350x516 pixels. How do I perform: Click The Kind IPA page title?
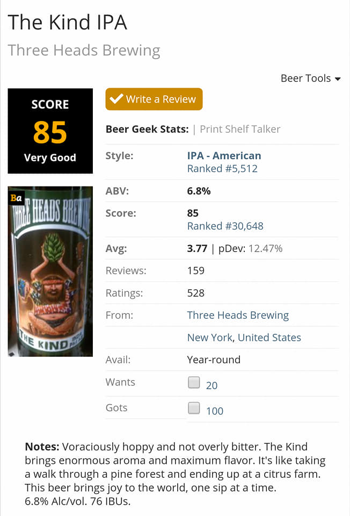click(x=67, y=23)
